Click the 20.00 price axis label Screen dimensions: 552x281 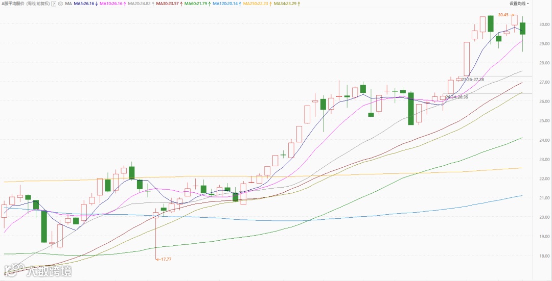(x=544, y=217)
